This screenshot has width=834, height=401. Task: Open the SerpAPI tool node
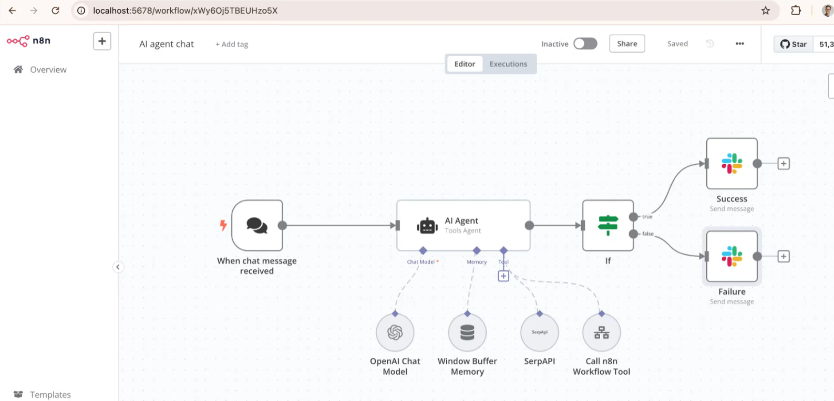coord(539,332)
